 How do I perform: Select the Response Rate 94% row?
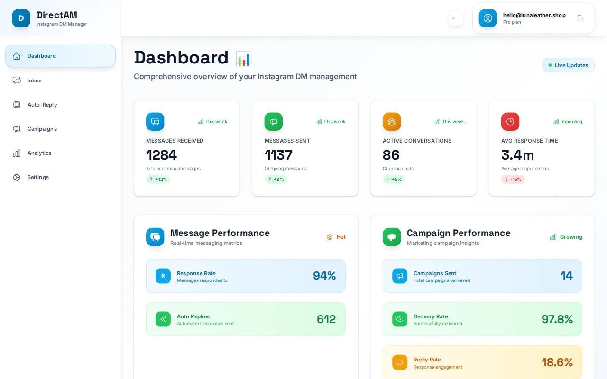(x=246, y=276)
